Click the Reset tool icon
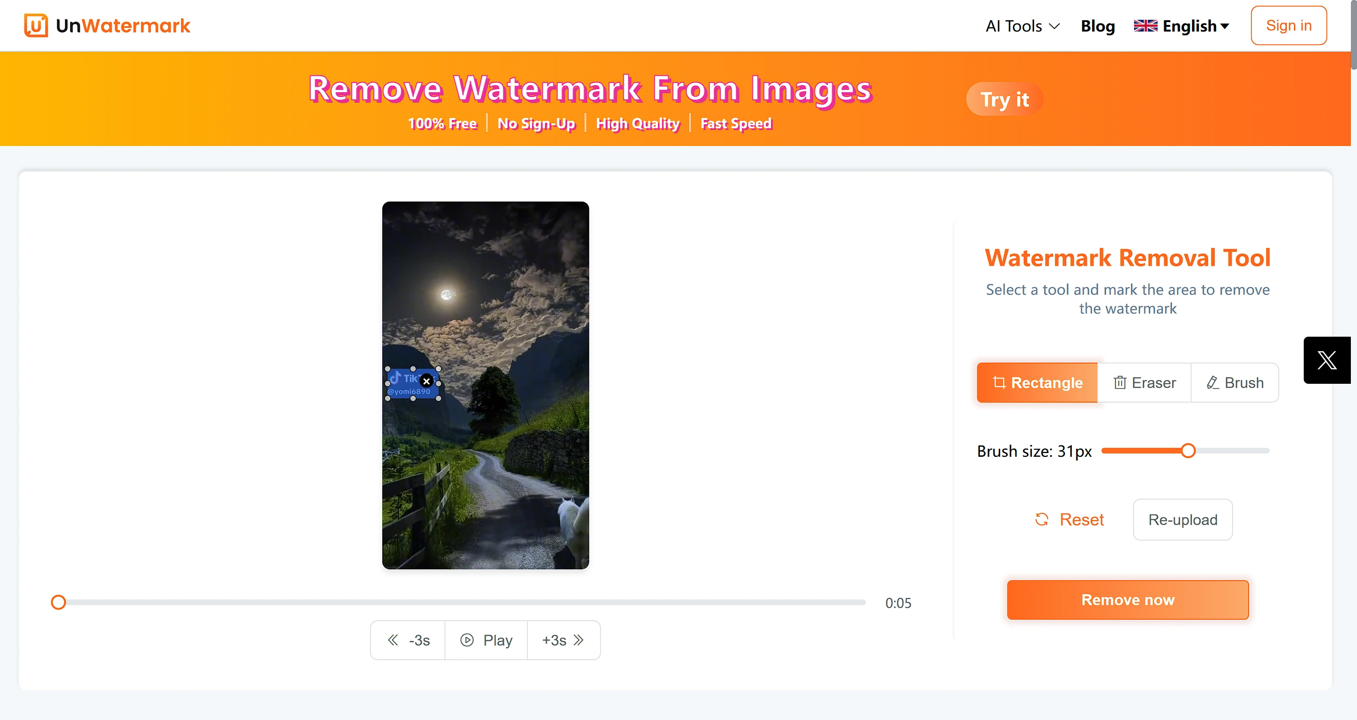This screenshot has width=1357, height=720. click(x=1042, y=519)
